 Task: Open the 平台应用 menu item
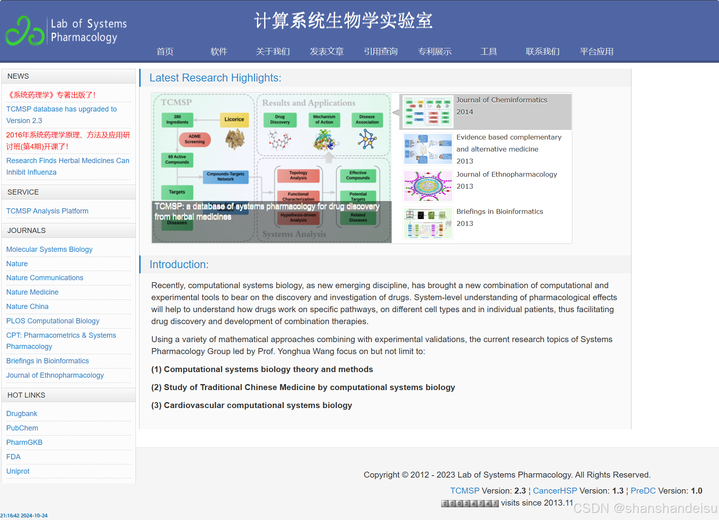pos(597,52)
